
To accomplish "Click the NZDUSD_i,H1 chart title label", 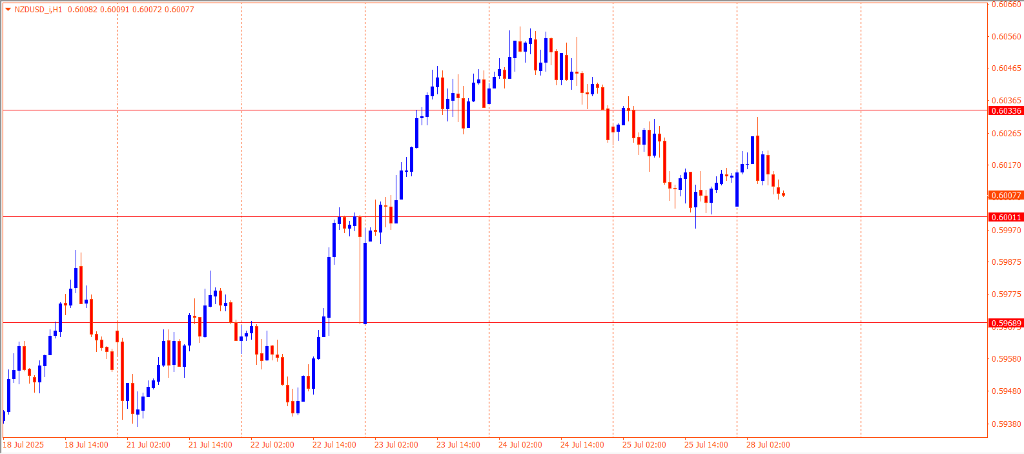I will 38,10.
